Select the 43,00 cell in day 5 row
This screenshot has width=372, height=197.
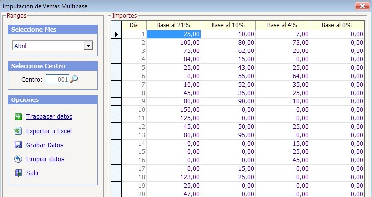pyautogui.click(x=228, y=68)
